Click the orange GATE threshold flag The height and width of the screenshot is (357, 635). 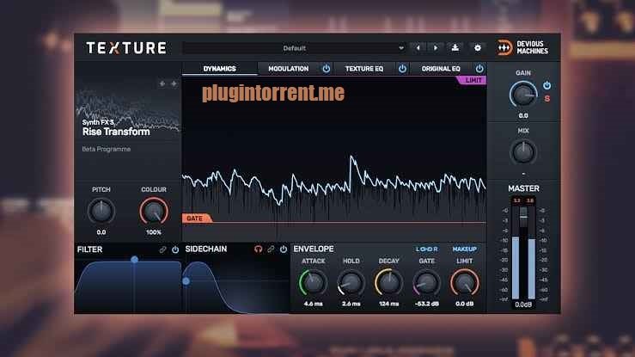[x=197, y=219]
